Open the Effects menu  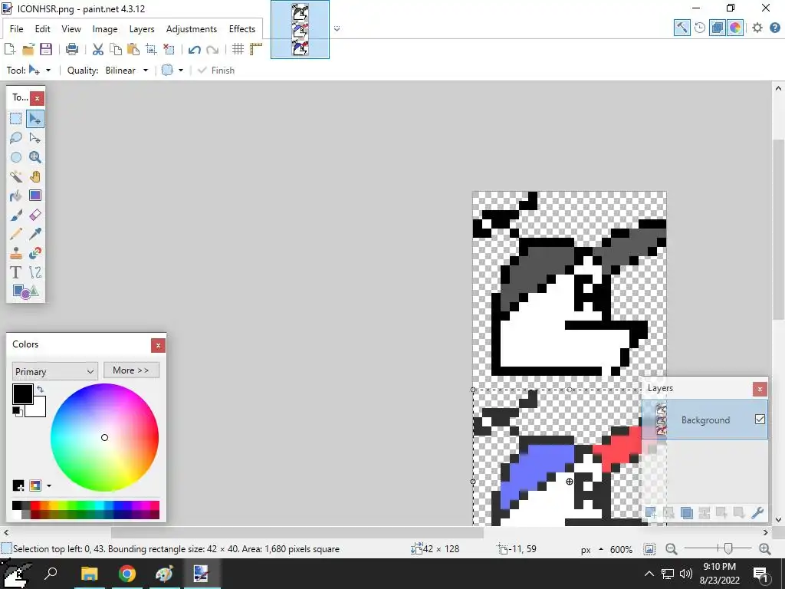(241, 29)
